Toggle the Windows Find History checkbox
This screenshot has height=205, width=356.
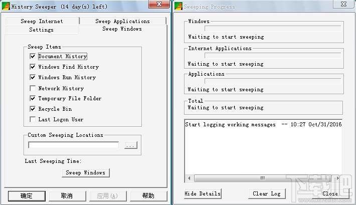(x=33, y=67)
